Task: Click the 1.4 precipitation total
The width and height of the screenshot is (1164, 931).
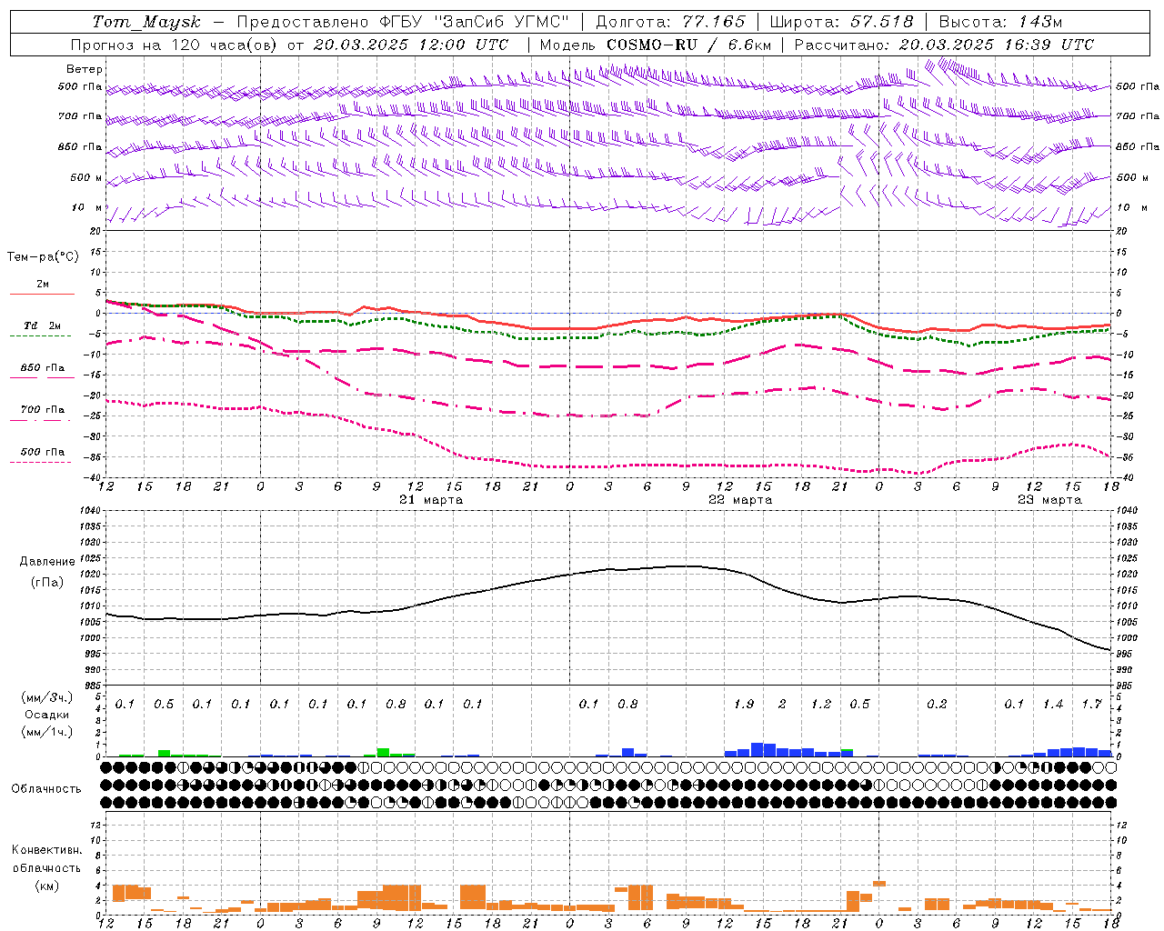Action: point(1053,705)
